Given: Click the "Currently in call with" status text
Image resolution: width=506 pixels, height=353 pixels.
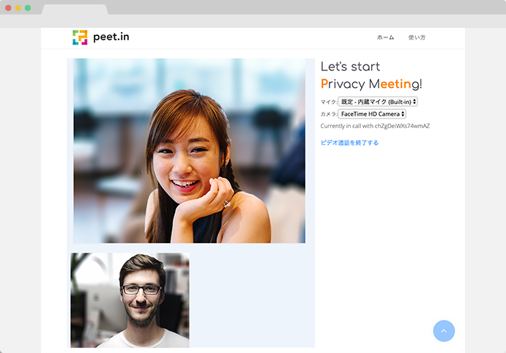Looking at the screenshot, I should point(375,126).
